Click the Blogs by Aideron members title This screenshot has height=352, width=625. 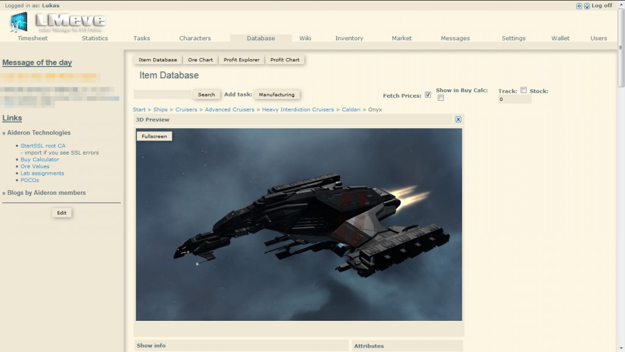(46, 193)
